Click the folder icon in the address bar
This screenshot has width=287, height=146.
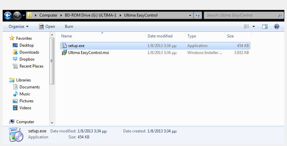pyautogui.click(x=29, y=15)
